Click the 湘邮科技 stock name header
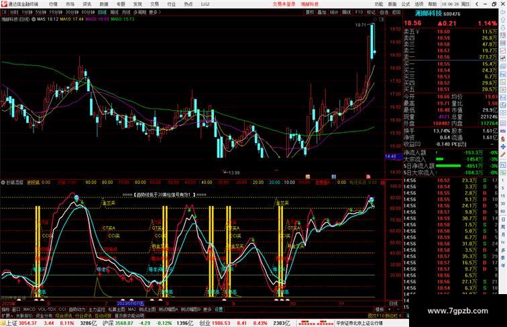The image size is (507, 327). tap(429, 13)
